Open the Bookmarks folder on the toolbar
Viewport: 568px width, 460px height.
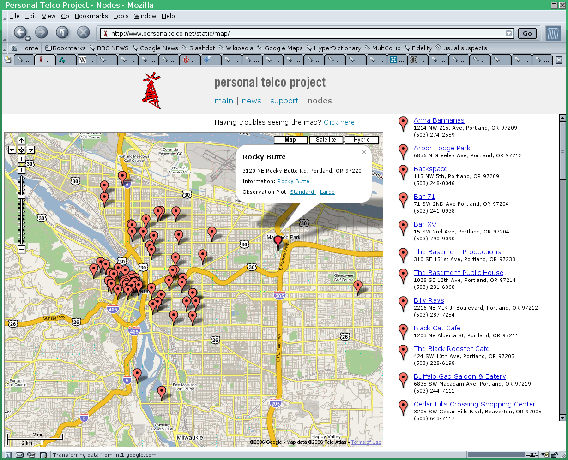point(66,48)
